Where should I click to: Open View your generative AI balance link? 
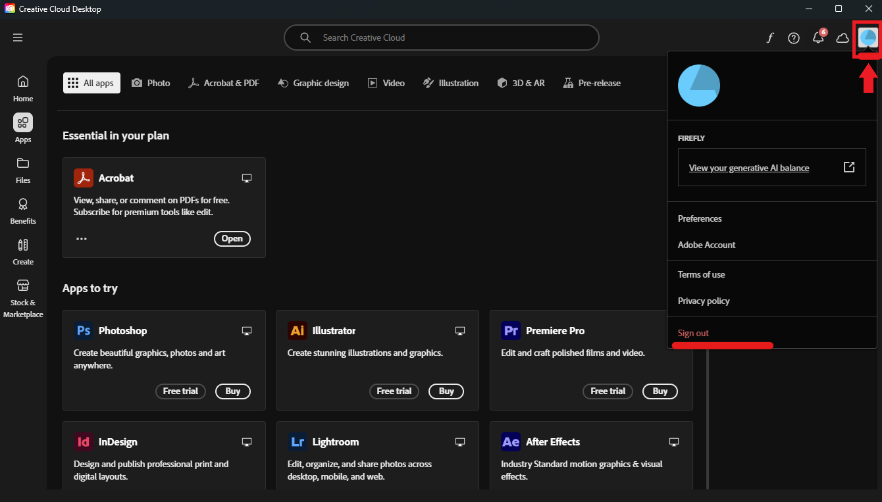pos(749,168)
